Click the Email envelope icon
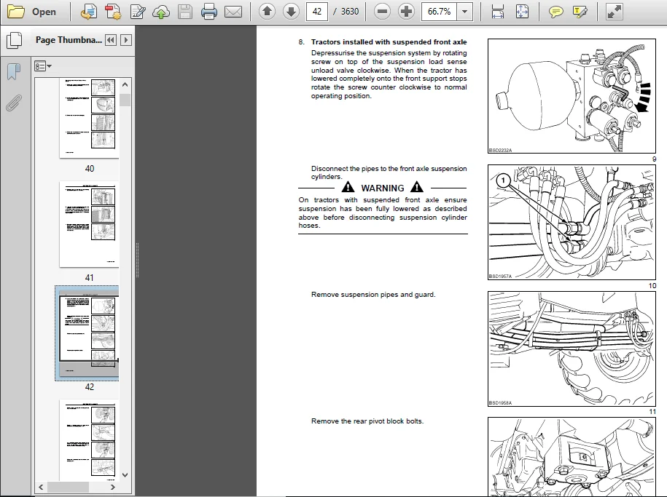 (233, 12)
